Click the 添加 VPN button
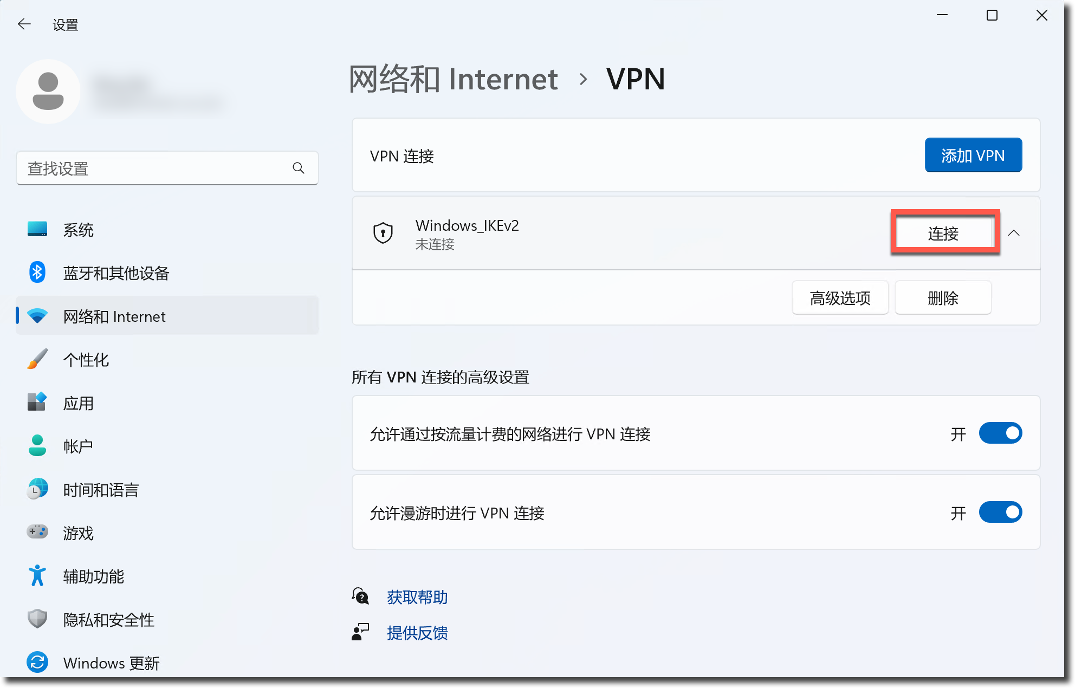The width and height of the screenshot is (1075, 688). [973, 155]
